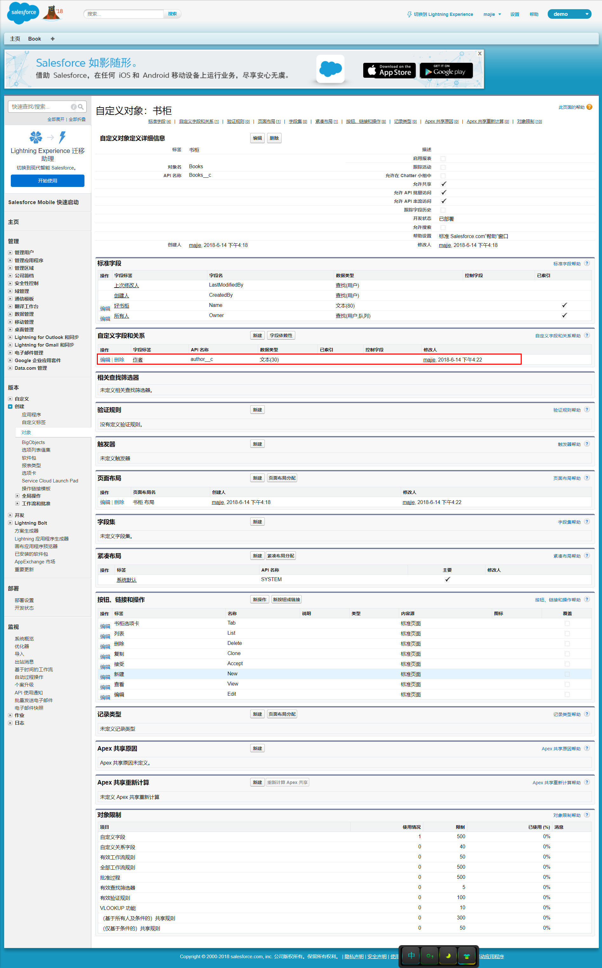The width and height of the screenshot is (602, 968).
Task: Click the lightning bolt icon beside Lightning Experience switch
Action: [x=409, y=14]
